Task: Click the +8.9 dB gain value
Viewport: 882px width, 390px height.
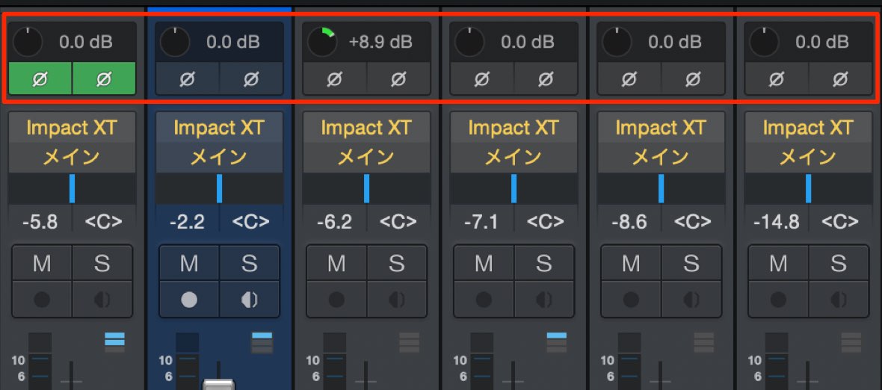Action: (x=380, y=42)
